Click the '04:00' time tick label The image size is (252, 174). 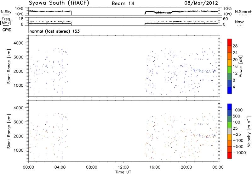coord(60,167)
